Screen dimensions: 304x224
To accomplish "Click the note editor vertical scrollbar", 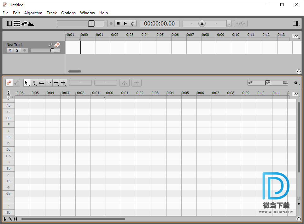I will click(299, 137).
